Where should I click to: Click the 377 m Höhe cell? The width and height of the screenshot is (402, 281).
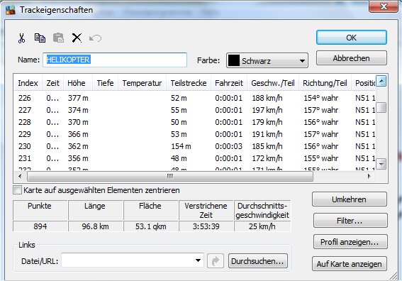coord(78,98)
